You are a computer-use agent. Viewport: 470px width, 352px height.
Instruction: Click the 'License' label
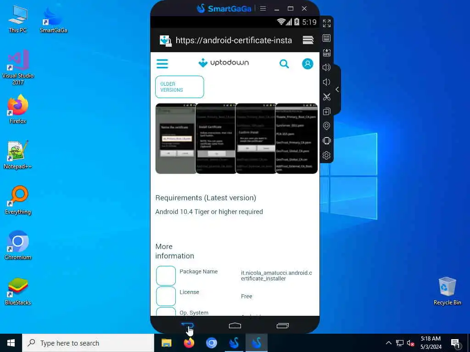point(189,292)
